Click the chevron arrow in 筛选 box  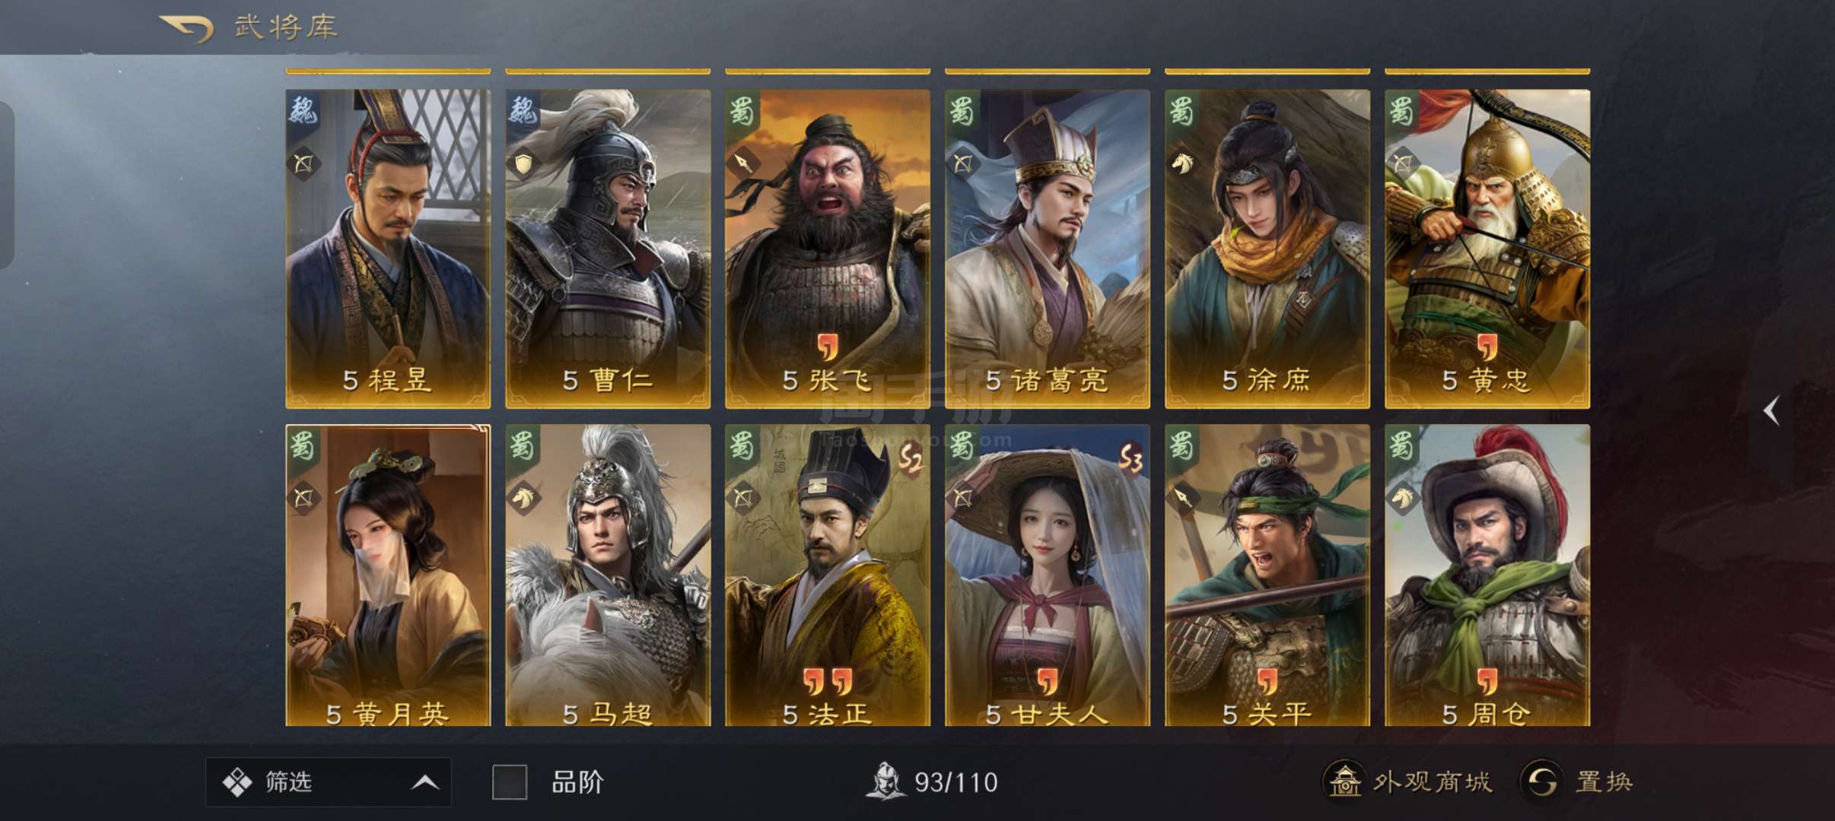click(425, 782)
